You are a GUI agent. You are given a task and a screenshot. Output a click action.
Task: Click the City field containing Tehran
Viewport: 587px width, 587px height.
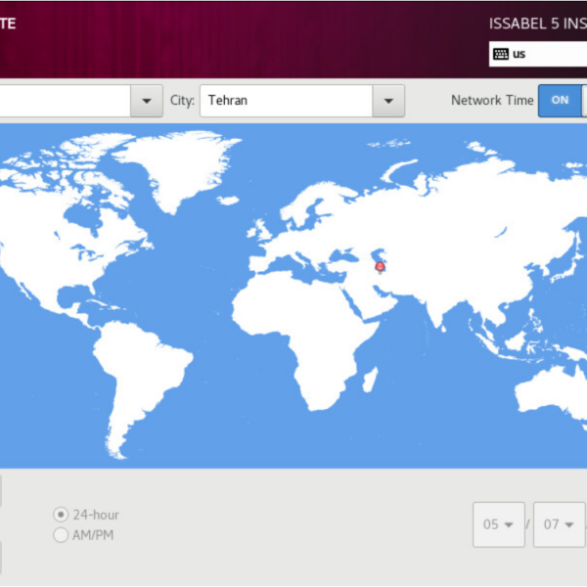click(x=286, y=101)
